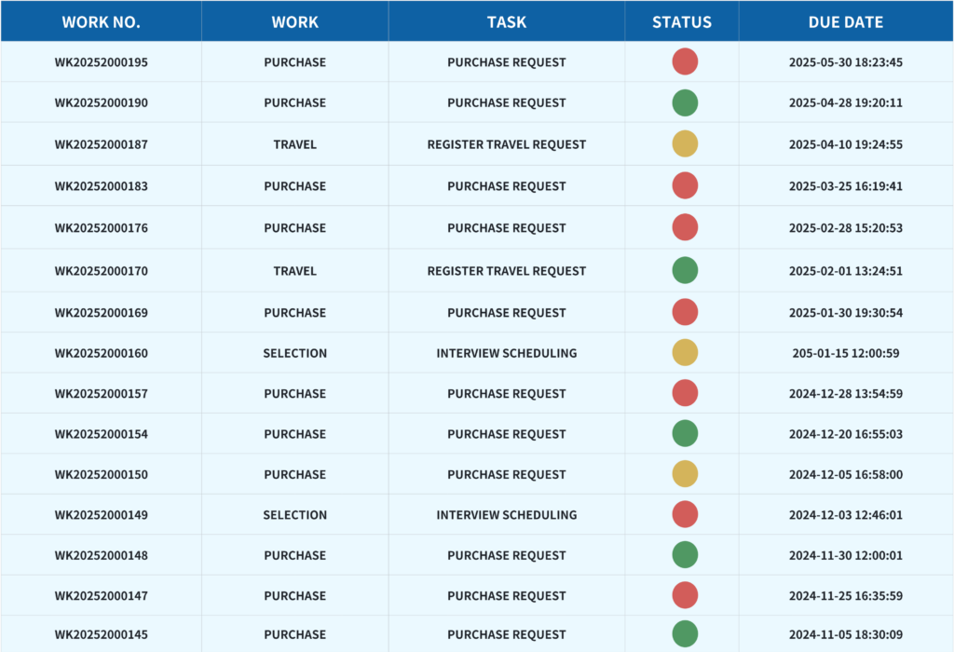This screenshot has width=954, height=652.
Task: Click due date 2024-12-28 13:54:59
Action: (x=845, y=394)
